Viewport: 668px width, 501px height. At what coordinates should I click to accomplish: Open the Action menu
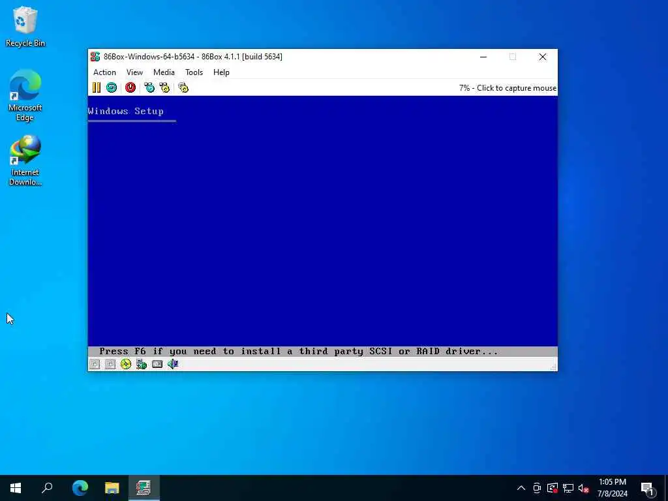pos(105,72)
